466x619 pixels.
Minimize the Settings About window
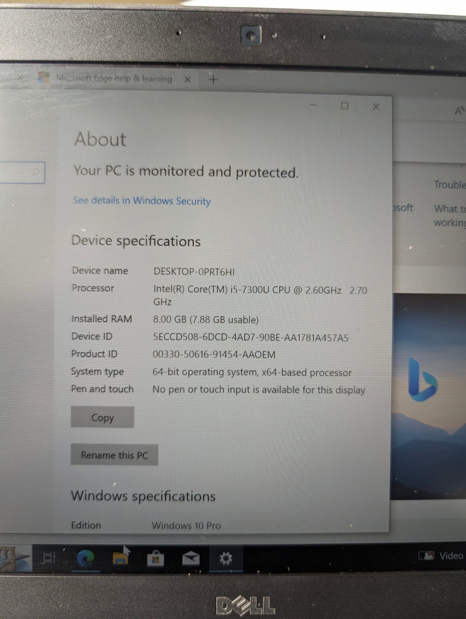pos(313,105)
